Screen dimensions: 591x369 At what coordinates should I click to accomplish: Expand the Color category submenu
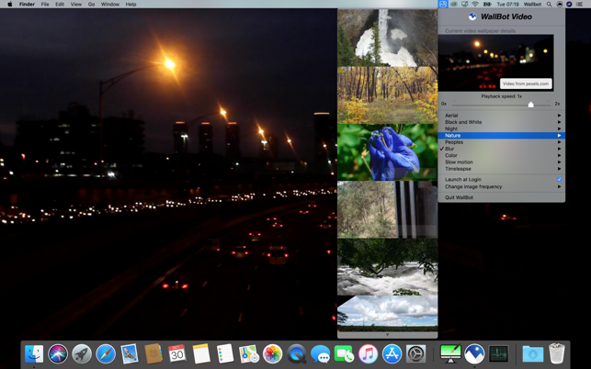(501, 155)
